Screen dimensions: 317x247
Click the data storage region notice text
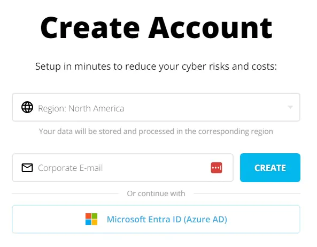(x=156, y=131)
